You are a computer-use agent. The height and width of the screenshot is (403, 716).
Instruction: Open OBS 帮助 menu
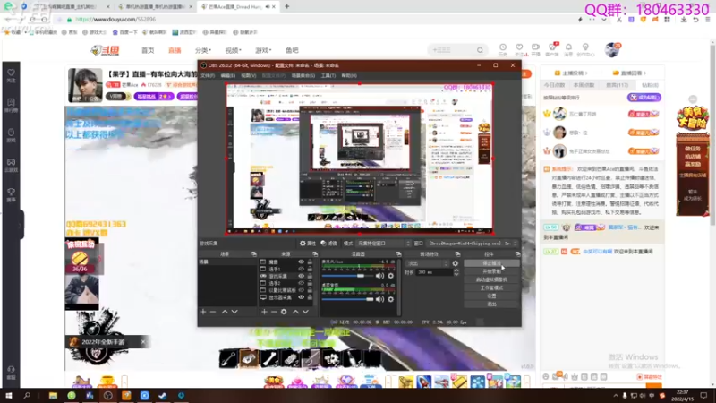point(349,75)
